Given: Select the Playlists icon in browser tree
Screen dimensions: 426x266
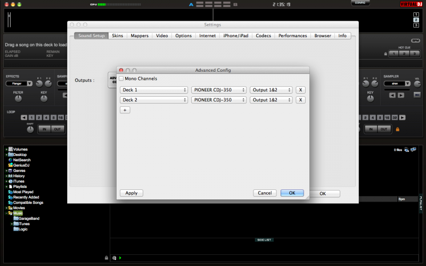Looking at the screenshot, I should pos(11,187).
